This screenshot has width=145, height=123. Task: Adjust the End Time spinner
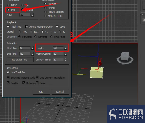click(32, 54)
